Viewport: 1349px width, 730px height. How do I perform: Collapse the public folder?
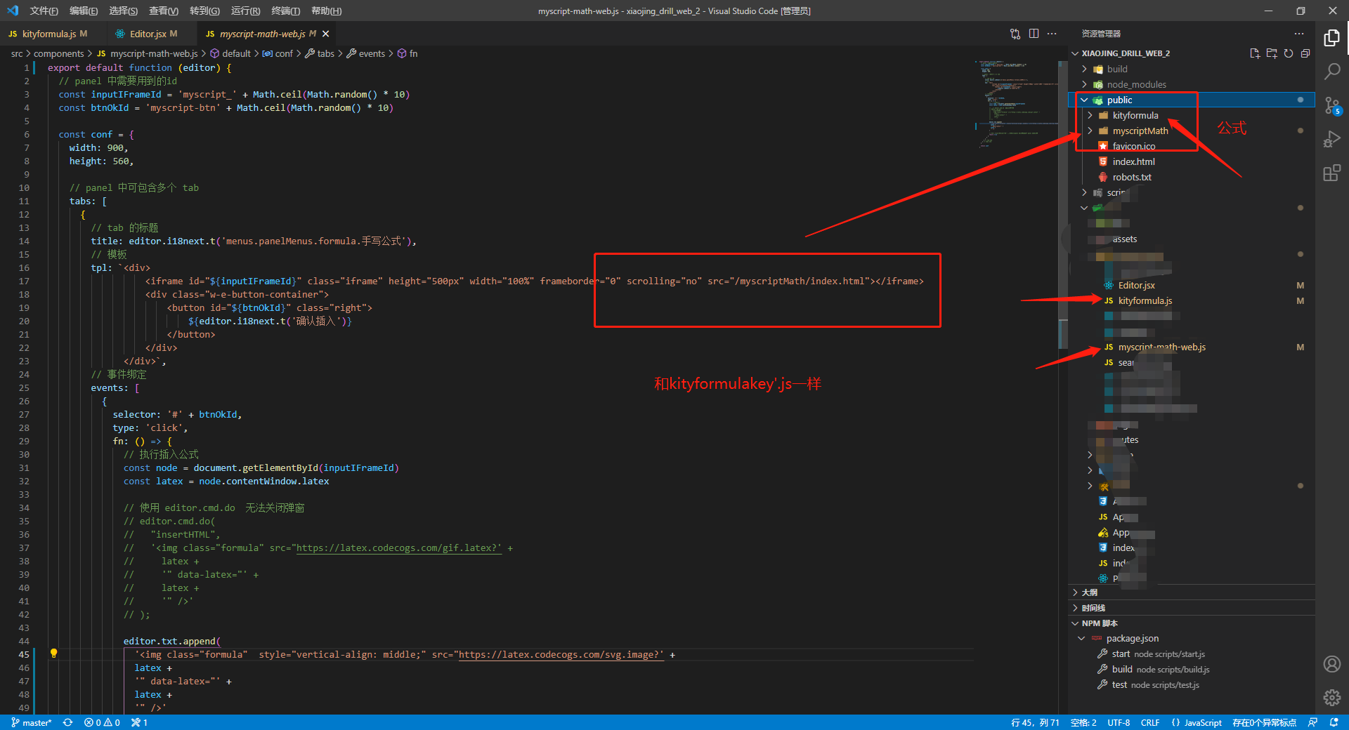coord(1085,100)
